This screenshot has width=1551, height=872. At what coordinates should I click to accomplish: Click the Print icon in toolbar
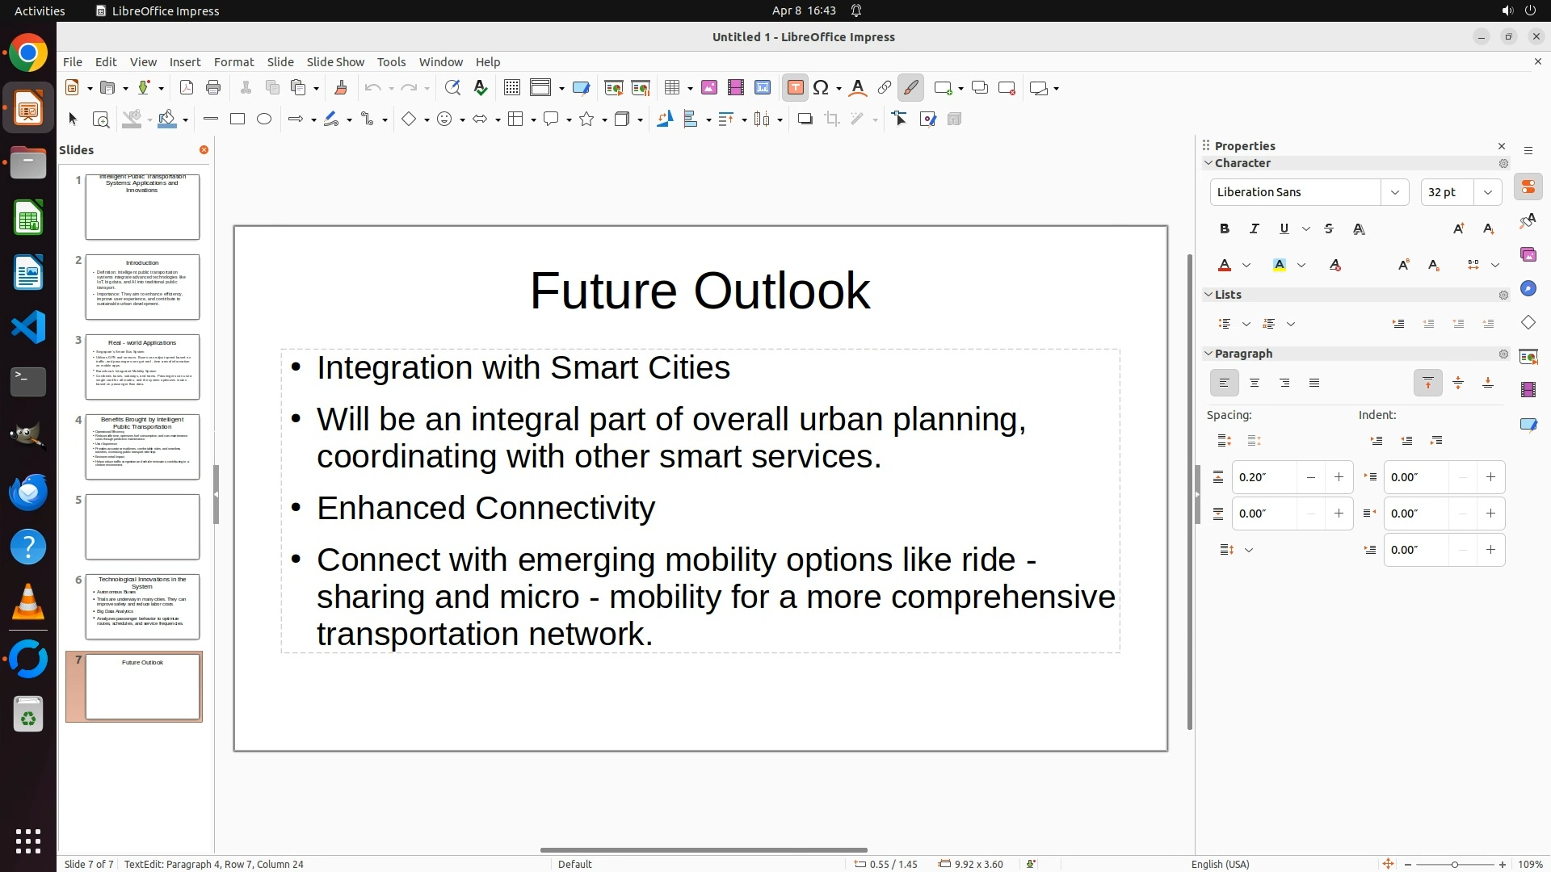click(213, 88)
